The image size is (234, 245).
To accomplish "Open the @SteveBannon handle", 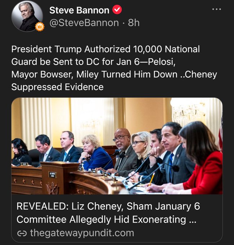I will point(84,23).
